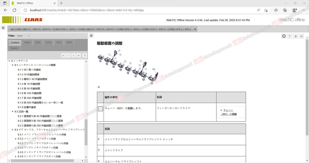This screenshot has height=163, width=309.
Task: Click navigation help question-mark button
Action: [x=84, y=55]
